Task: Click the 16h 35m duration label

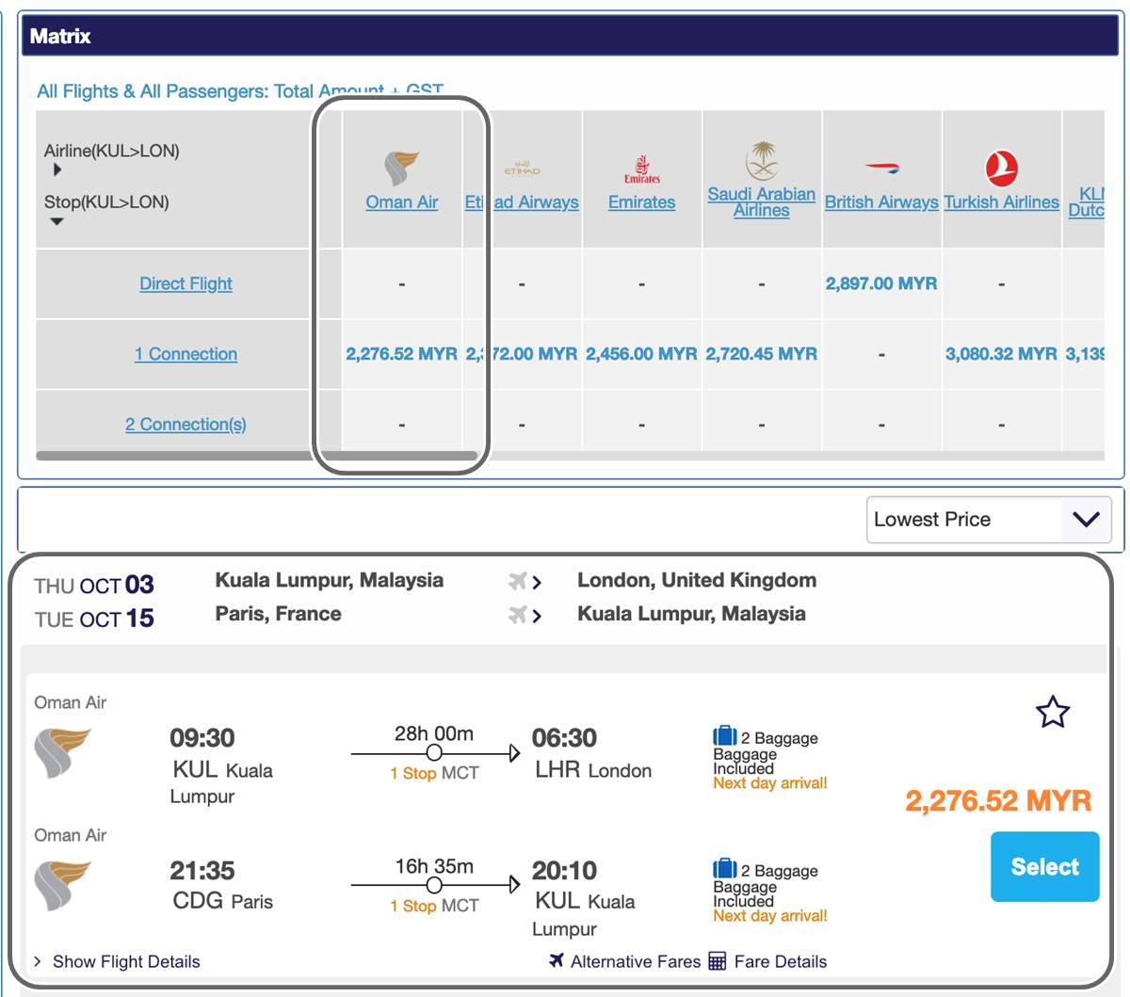Action: point(434,866)
